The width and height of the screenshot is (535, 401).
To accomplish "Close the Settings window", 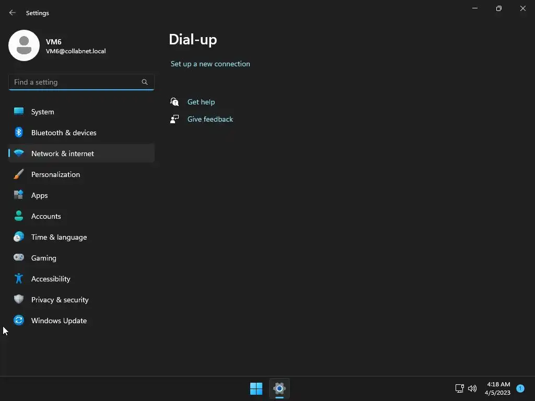I will 522,8.
